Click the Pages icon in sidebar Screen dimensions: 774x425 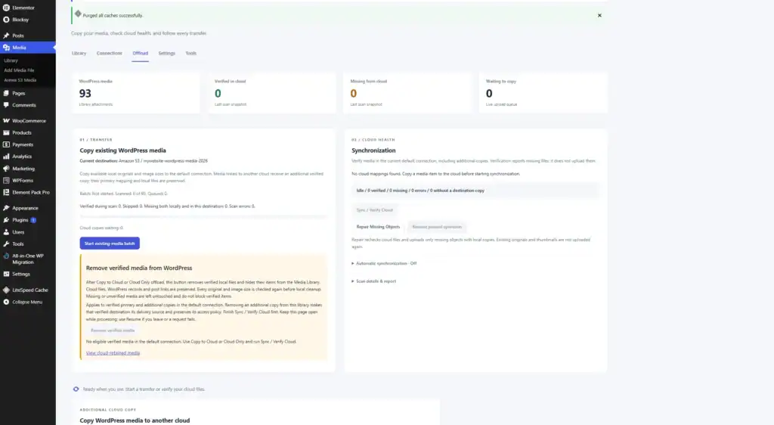click(x=6, y=93)
